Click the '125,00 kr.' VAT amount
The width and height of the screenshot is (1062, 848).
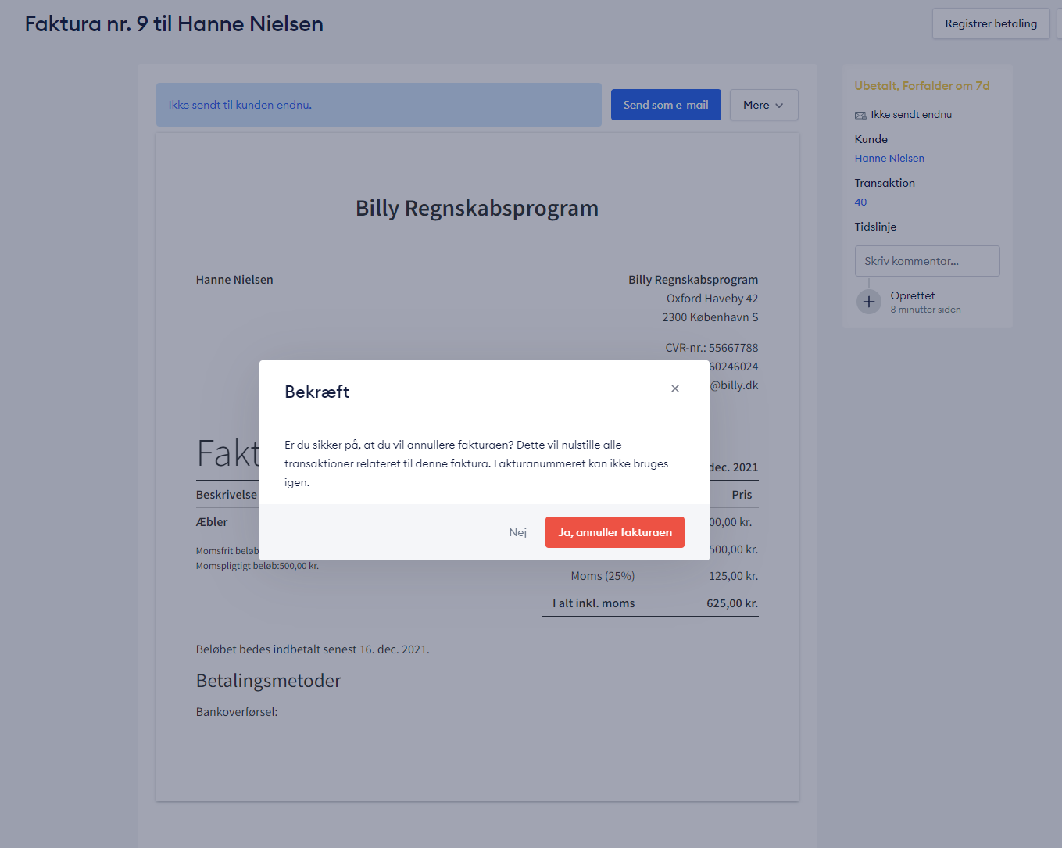(x=733, y=576)
